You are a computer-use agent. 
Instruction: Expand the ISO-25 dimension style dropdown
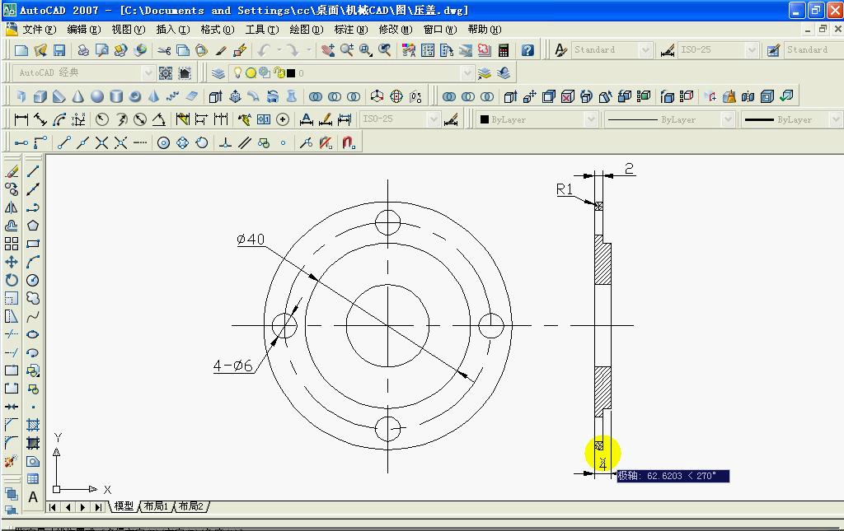(751, 50)
